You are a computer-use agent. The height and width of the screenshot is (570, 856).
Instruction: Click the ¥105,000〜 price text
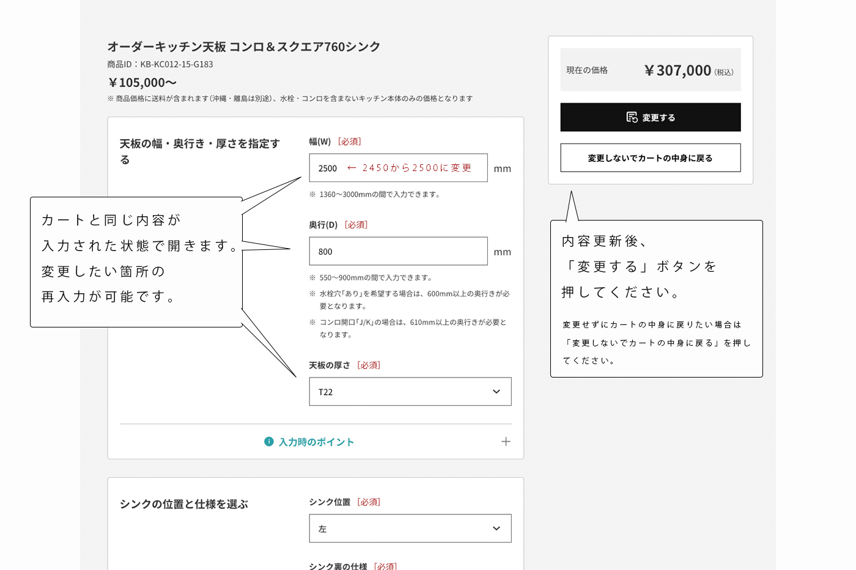point(142,82)
